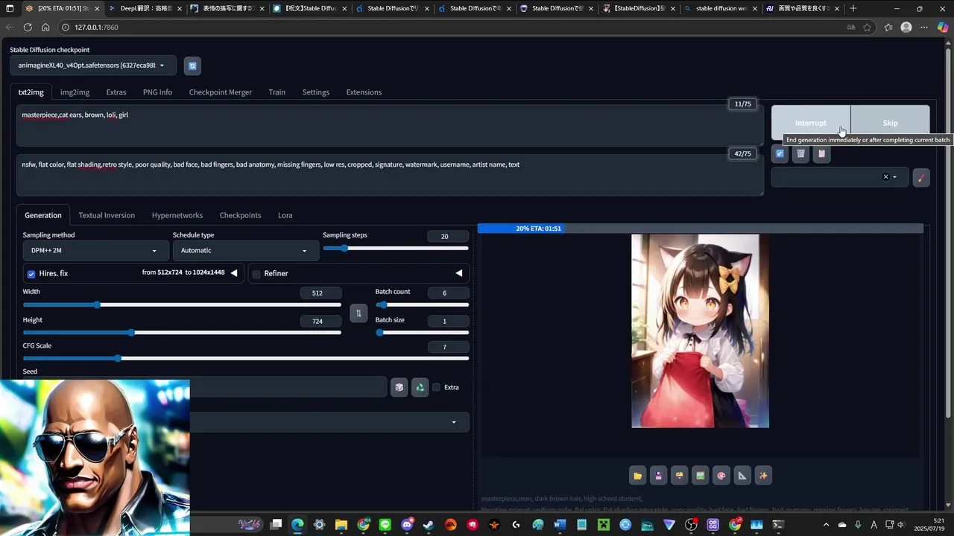The height and width of the screenshot is (536, 954).
Task: Clear prompt with trash can icon
Action: [800, 153]
